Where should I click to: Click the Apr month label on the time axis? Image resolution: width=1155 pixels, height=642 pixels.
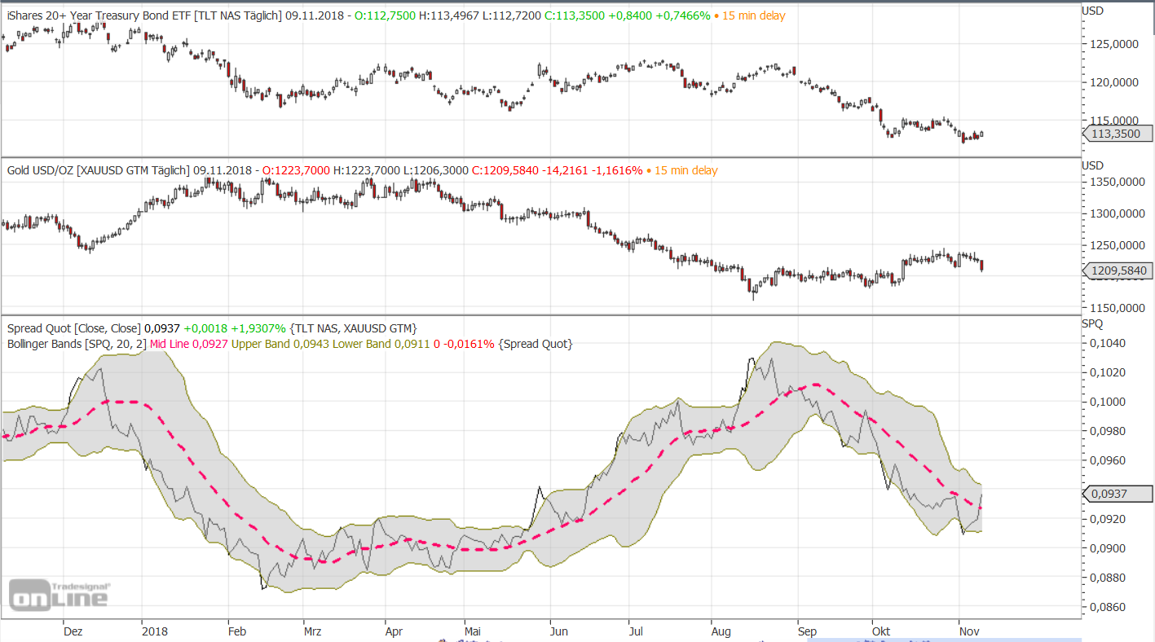[394, 631]
